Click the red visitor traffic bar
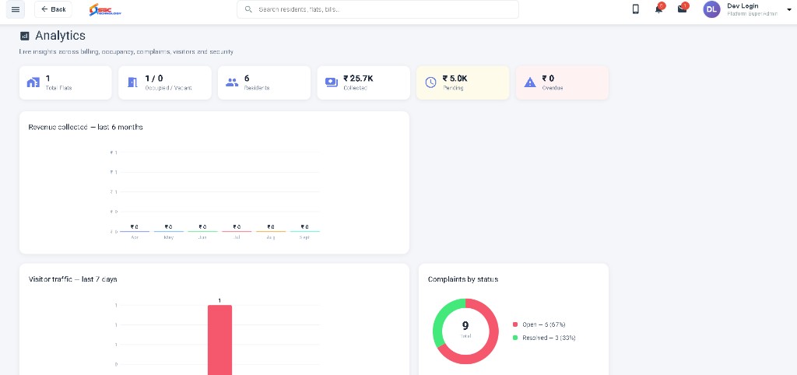The height and width of the screenshot is (375, 797). 219,339
